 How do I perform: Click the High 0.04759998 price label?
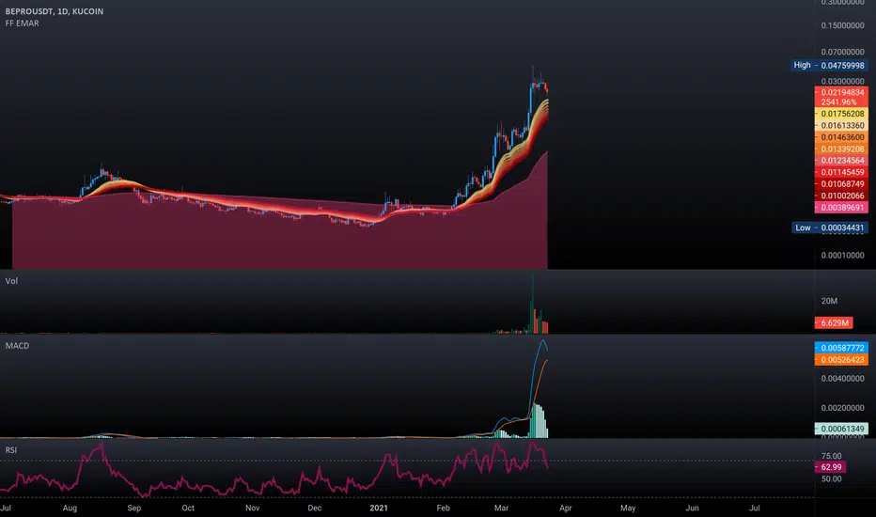(x=830, y=66)
